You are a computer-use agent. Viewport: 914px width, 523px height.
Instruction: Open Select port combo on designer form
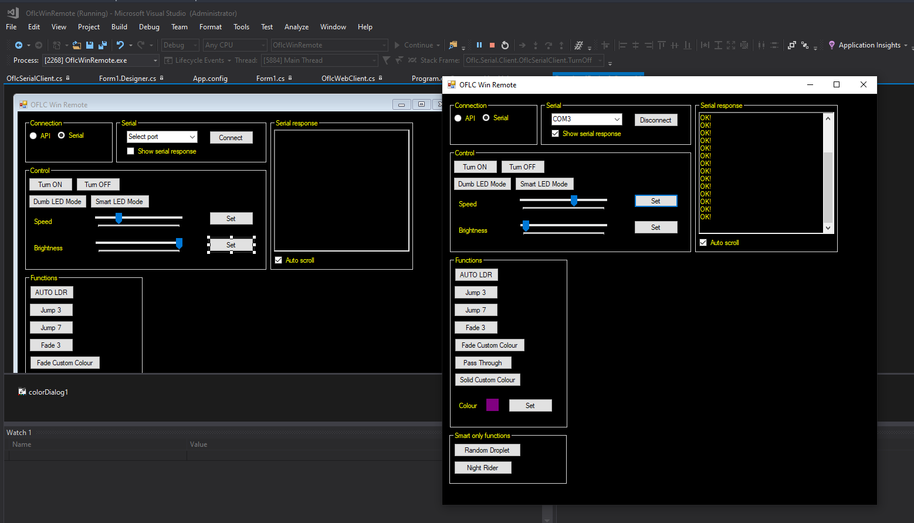[x=192, y=137]
